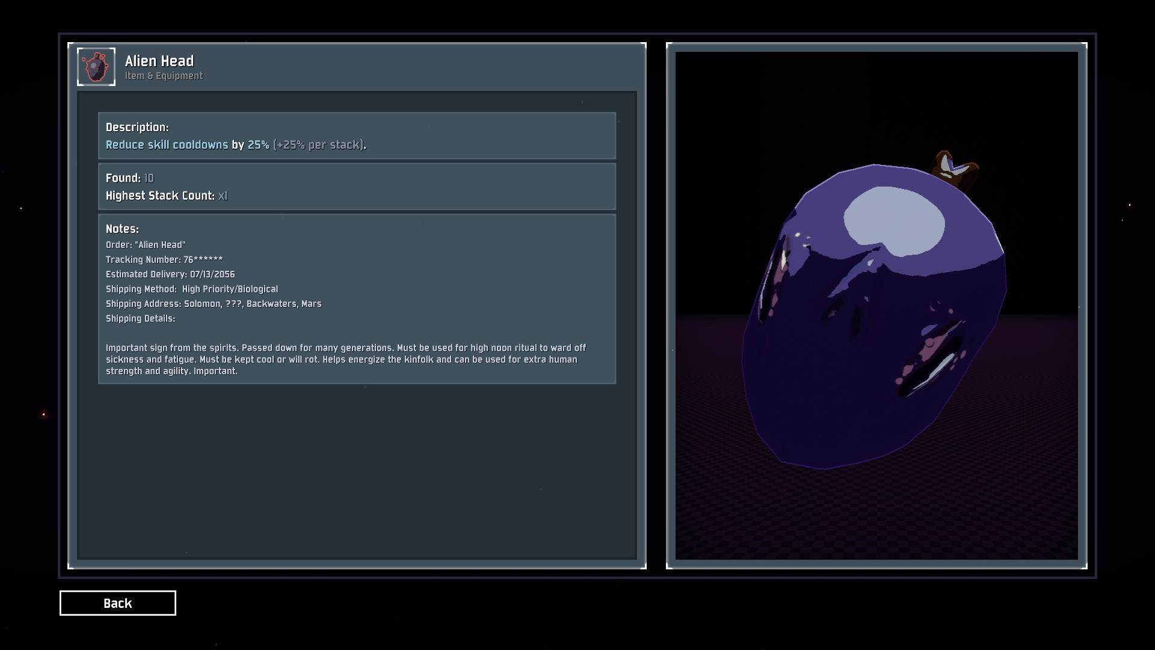Click the lore paragraph about the spirits

click(346, 359)
